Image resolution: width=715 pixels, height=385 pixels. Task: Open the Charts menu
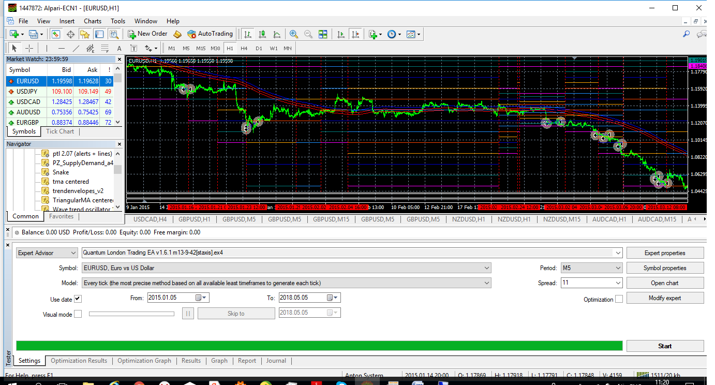pyautogui.click(x=93, y=21)
